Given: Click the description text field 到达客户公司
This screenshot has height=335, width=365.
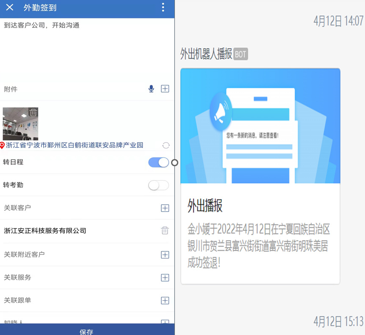Looking at the screenshot, I should tap(87, 47).
